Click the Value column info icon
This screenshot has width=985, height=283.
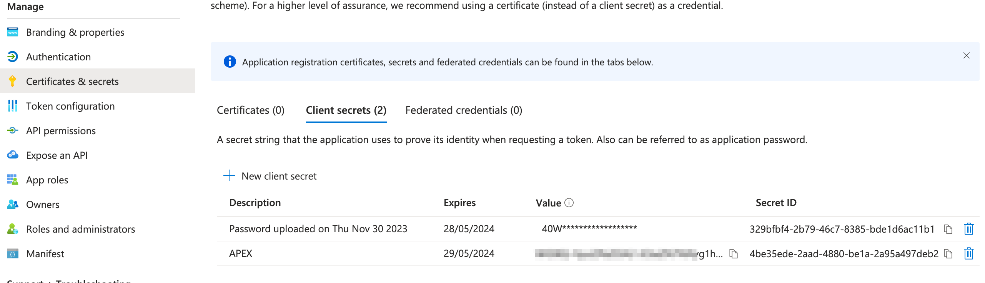[x=569, y=203]
